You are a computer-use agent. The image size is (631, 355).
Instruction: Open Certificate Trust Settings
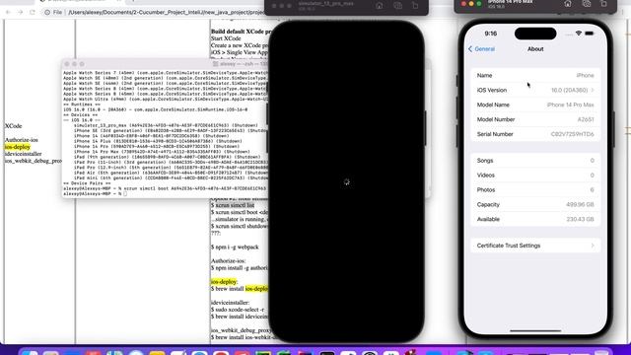click(535, 246)
